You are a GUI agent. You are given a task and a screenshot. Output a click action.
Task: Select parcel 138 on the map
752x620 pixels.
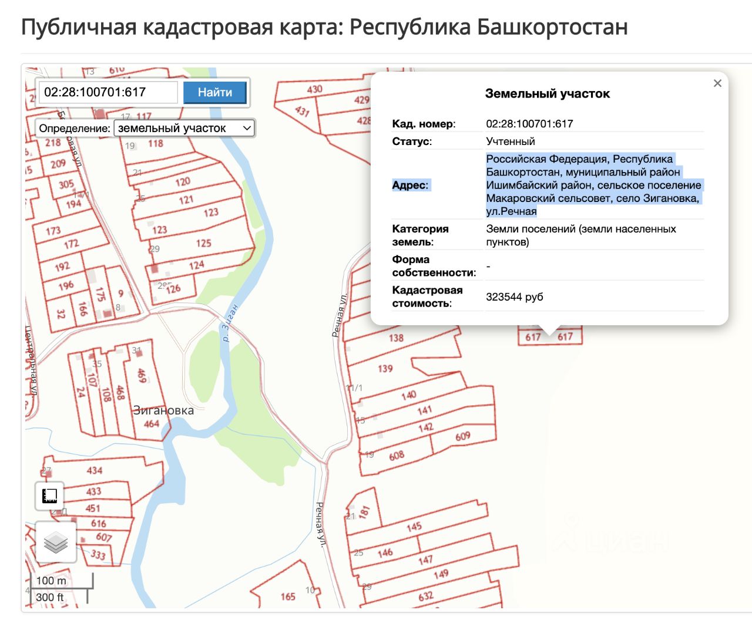[x=396, y=338]
